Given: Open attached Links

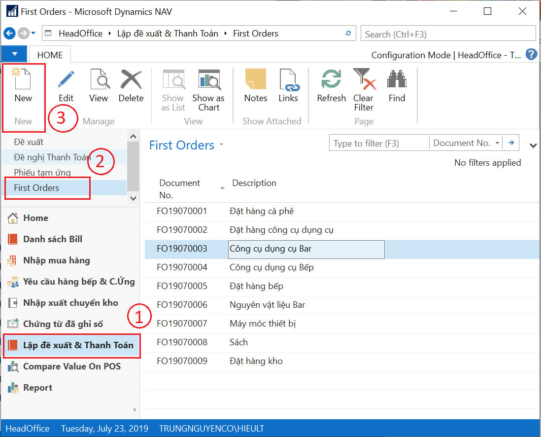Looking at the screenshot, I should tap(288, 86).
